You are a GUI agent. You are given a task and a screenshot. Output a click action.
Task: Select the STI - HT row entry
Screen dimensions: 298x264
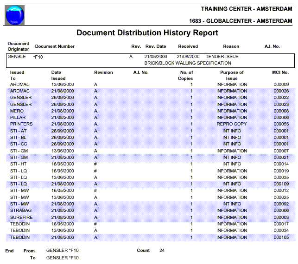click(x=19, y=164)
